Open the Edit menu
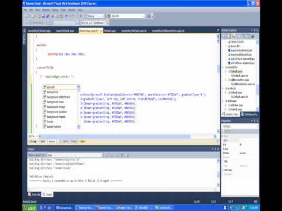282x211 pixels. pyautogui.click(x=31, y=10)
